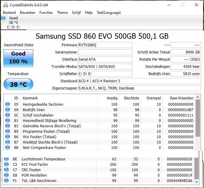Click the Transfer-Modus field SATA/600
The width and height of the screenshot is (204, 188).
click(x=105, y=67)
